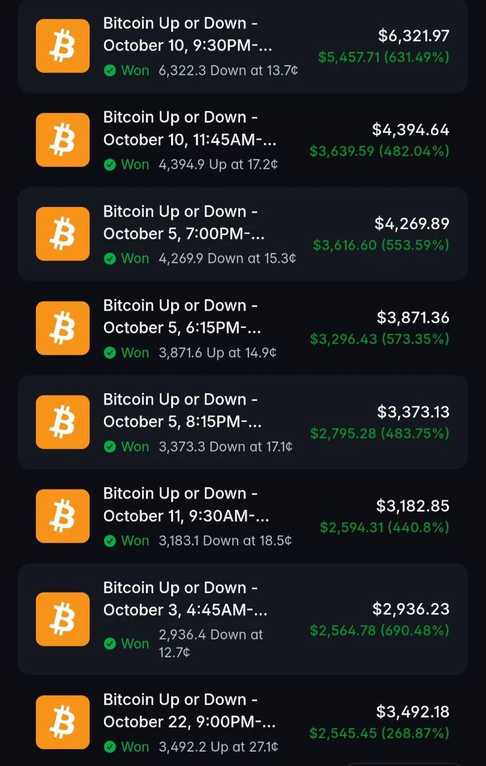Click profit $2,594.31 (440.8%) text
This screenshot has width=486, height=766.
pos(384,527)
